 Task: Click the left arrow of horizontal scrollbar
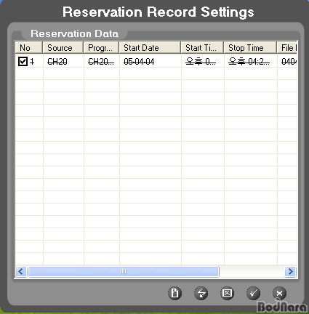click(x=21, y=271)
